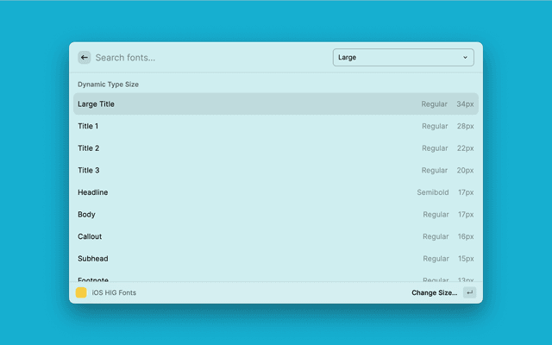Select the Callout list item
Image resolution: width=552 pixels, height=345 pixels.
(x=276, y=236)
